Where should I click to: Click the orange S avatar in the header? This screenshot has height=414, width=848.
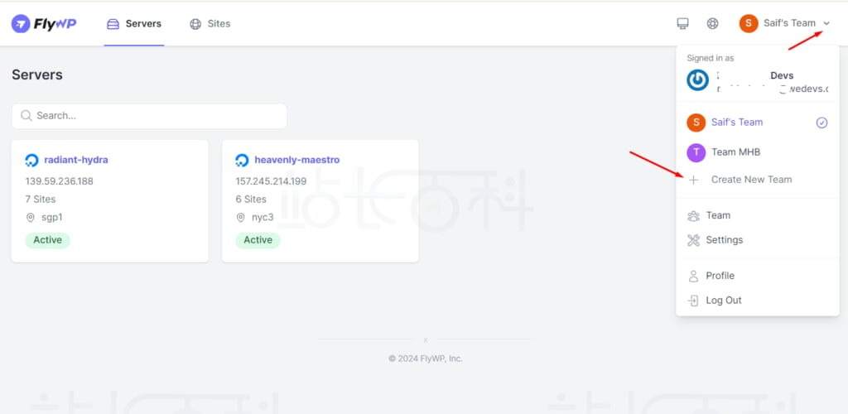coord(749,23)
